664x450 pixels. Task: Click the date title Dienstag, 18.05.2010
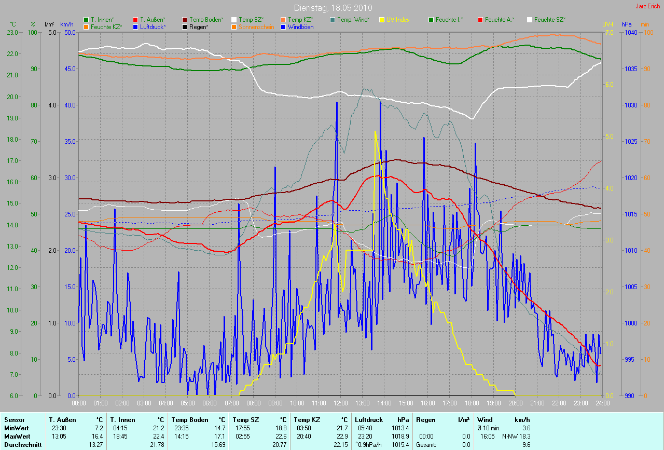(x=331, y=8)
